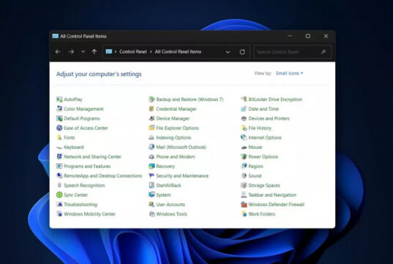Maximize the All Control Panel Items window
Viewport: 393px width, 264px height.
pos(308,36)
